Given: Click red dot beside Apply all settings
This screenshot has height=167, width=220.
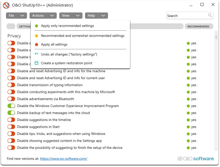Looking at the screenshot, I should [36, 45].
